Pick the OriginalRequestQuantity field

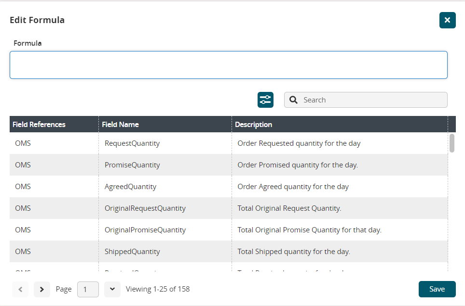click(145, 208)
